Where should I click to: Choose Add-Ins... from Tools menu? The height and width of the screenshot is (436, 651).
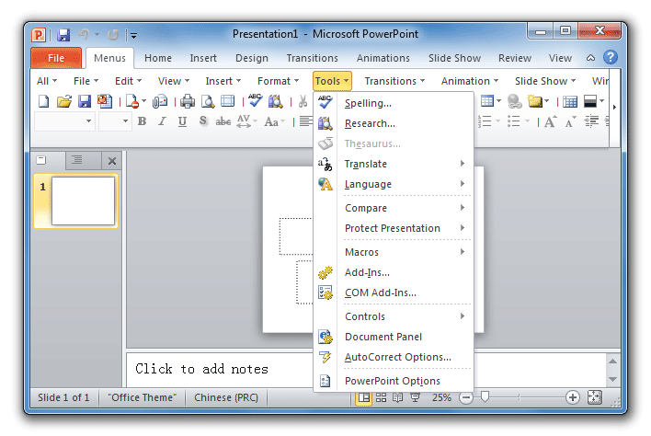click(x=394, y=272)
